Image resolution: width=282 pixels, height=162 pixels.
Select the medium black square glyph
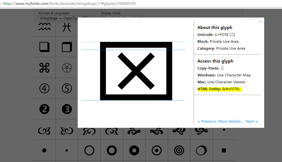tap(224, 150)
